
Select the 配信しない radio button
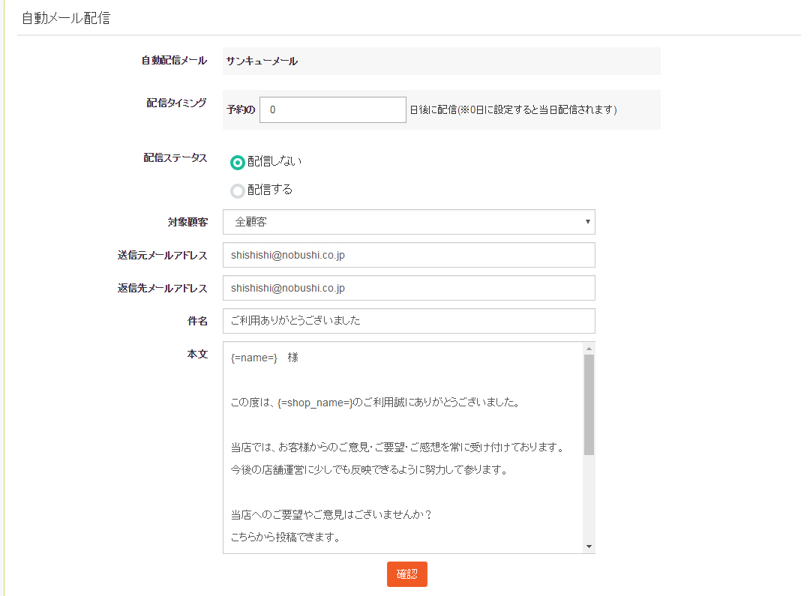(237, 163)
